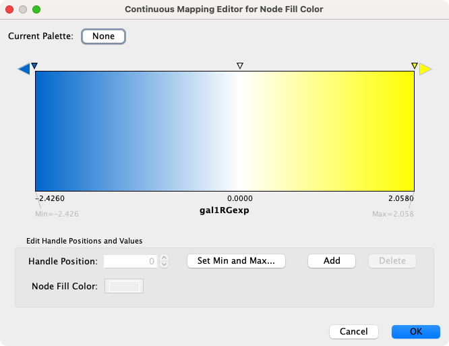
Task: Select the yellow handle at maximum
Action: pos(414,66)
